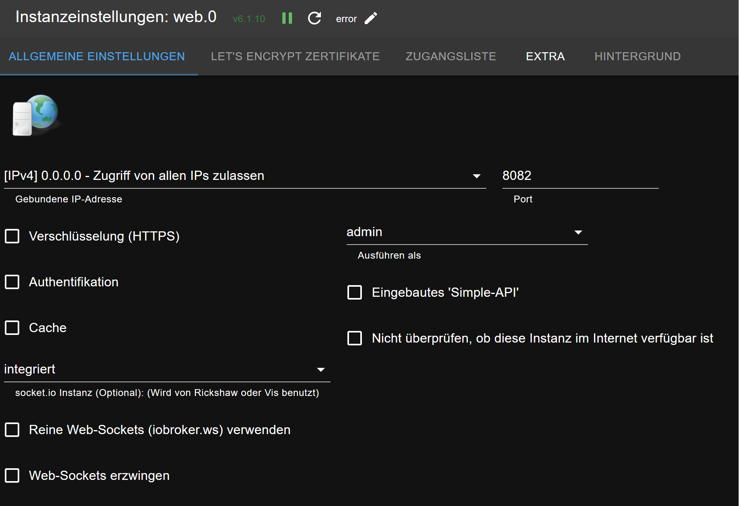Click the Instanzeinstellungen: web.0 title
Viewport: 739px width, 506px height.
pos(116,17)
